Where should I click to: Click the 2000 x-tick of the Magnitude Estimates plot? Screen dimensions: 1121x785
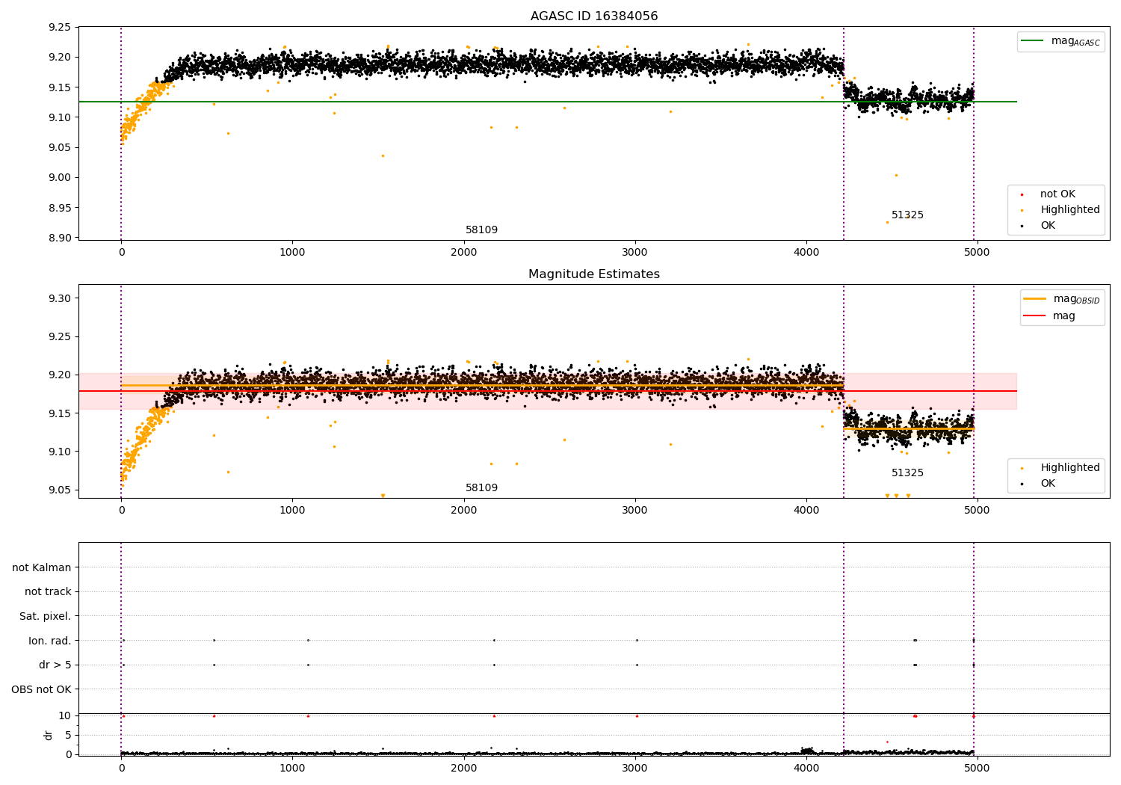(464, 511)
